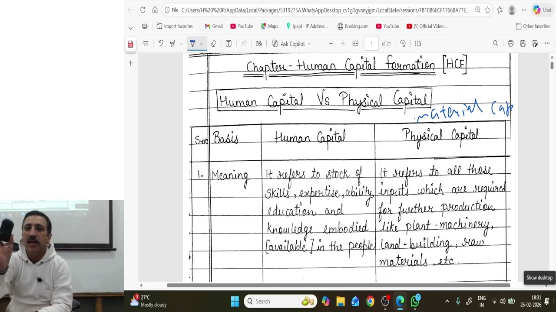Screen dimensions: 556x312
Task: Open the zoom magnifier in address bar
Action: point(478,10)
